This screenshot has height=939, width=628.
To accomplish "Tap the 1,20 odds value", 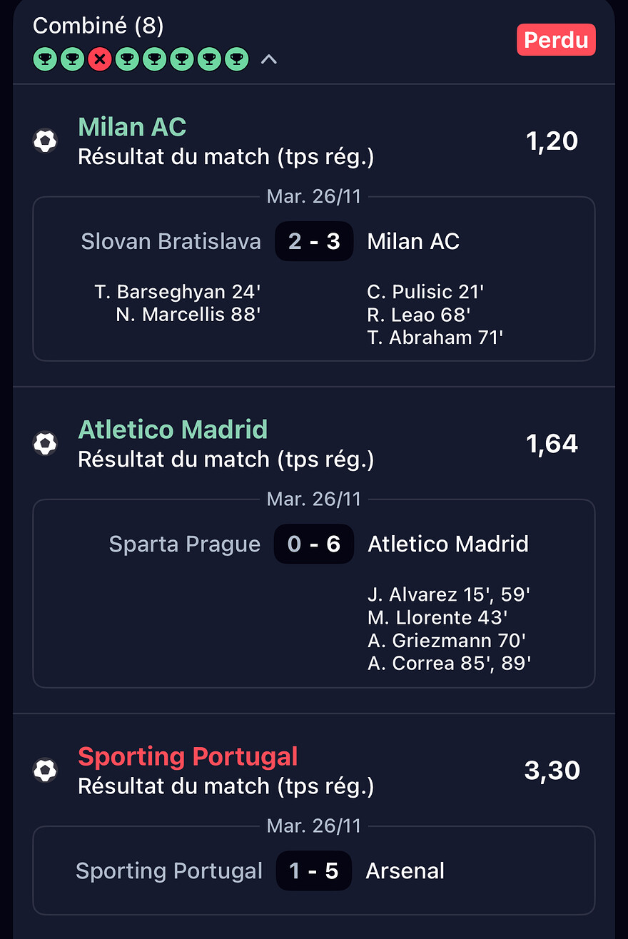I will coord(552,141).
